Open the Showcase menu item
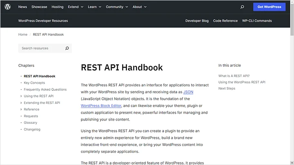 (x=39, y=7)
